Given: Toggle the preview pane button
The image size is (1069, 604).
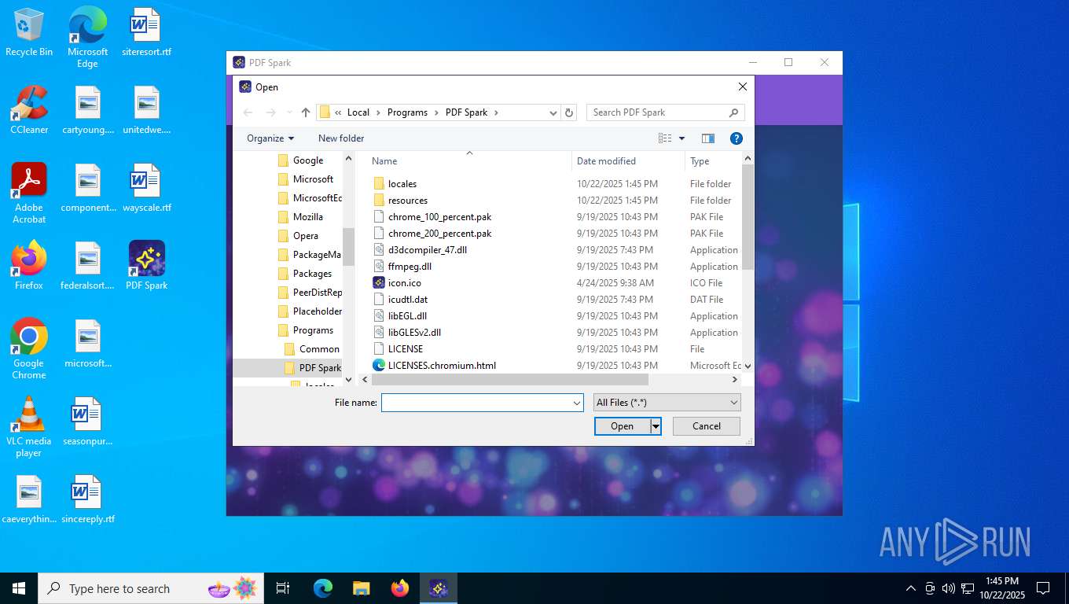Looking at the screenshot, I should (x=708, y=138).
